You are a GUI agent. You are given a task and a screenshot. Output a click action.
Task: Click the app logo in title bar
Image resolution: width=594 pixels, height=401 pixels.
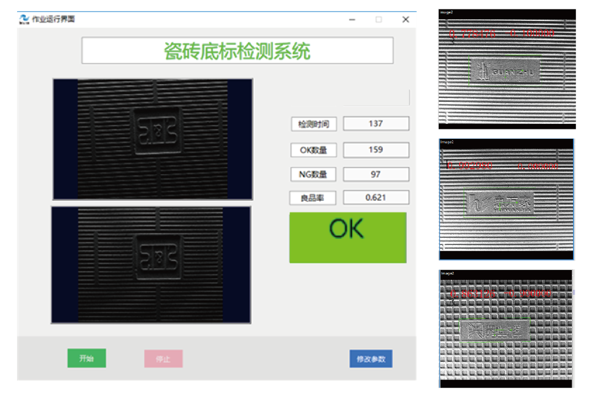[24, 19]
